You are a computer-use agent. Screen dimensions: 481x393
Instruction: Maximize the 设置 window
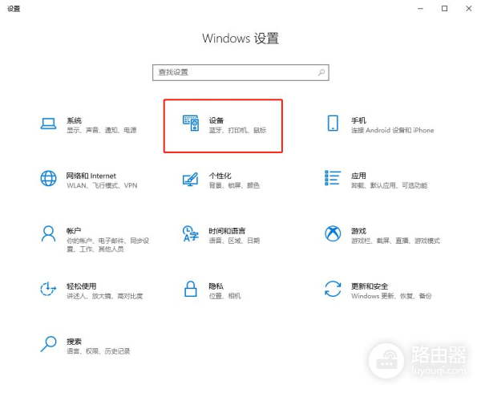[x=444, y=9]
